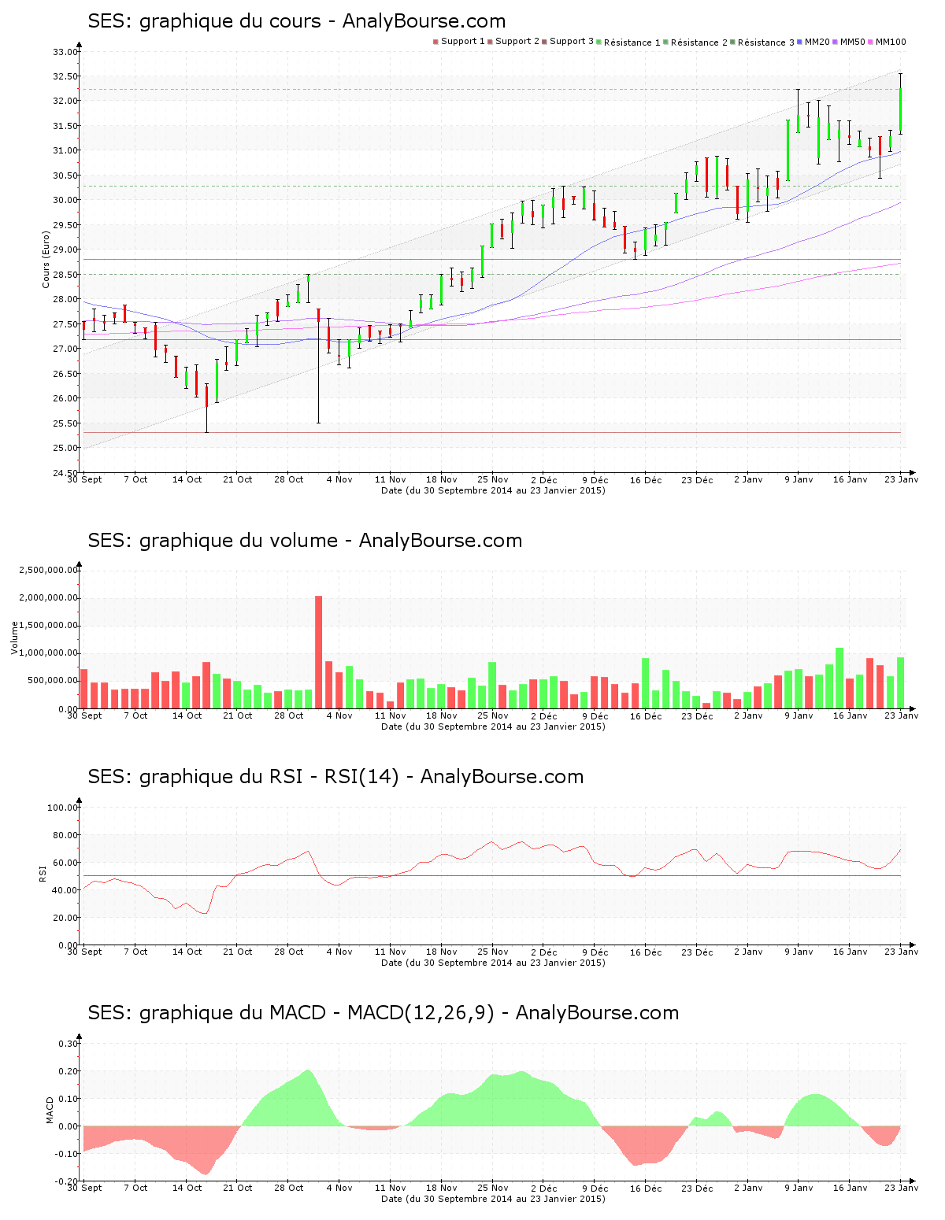
Task: Click the 'SES: graphique du cours' title
Action: (x=297, y=21)
